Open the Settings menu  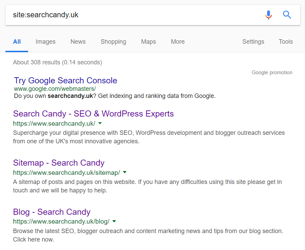(x=253, y=42)
